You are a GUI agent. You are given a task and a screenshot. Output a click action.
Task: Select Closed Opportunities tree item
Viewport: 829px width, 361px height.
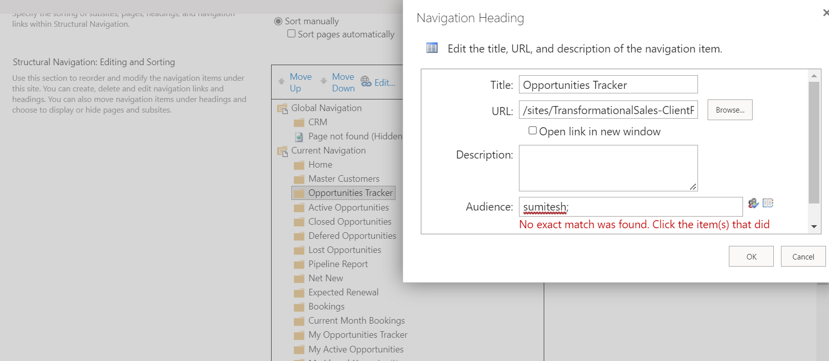(x=350, y=222)
